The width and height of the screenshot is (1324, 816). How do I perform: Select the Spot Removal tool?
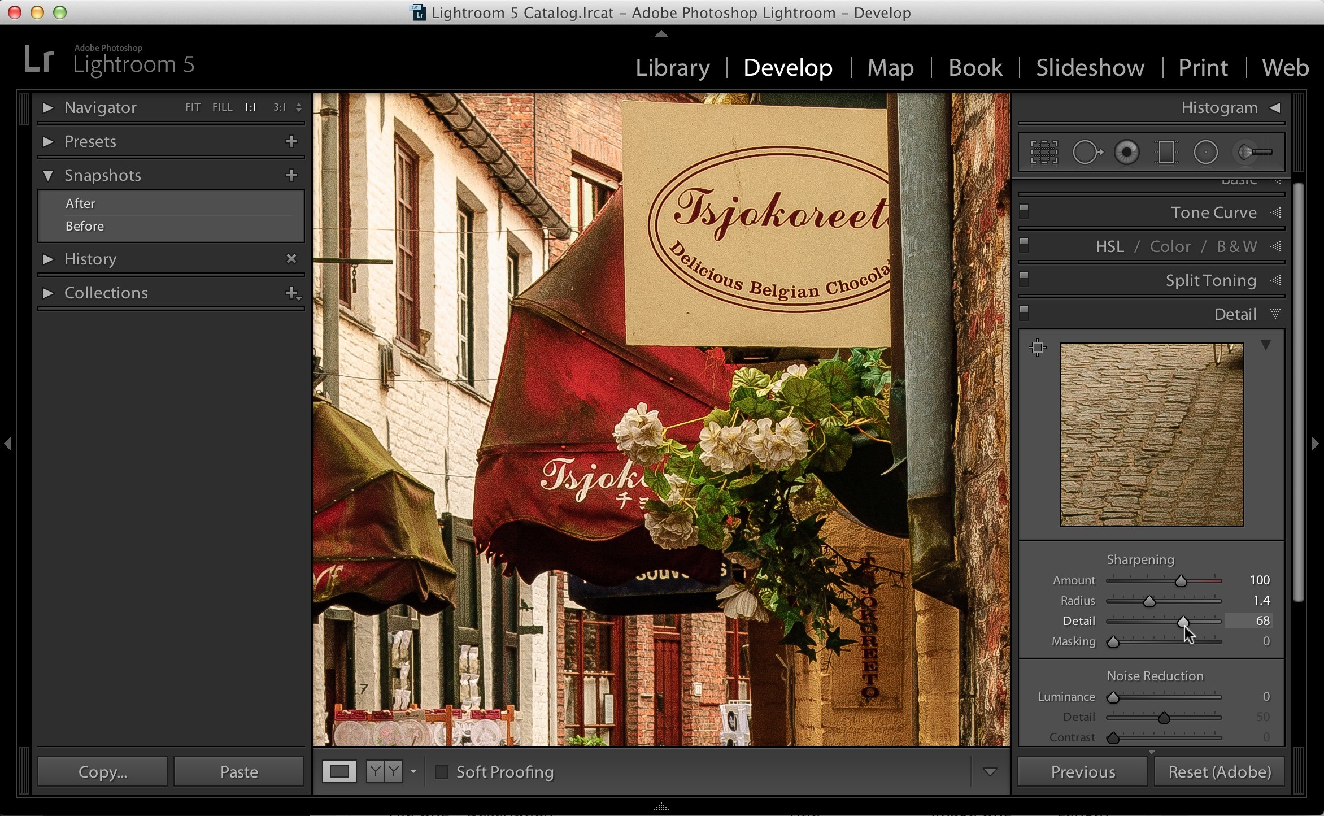tap(1087, 153)
